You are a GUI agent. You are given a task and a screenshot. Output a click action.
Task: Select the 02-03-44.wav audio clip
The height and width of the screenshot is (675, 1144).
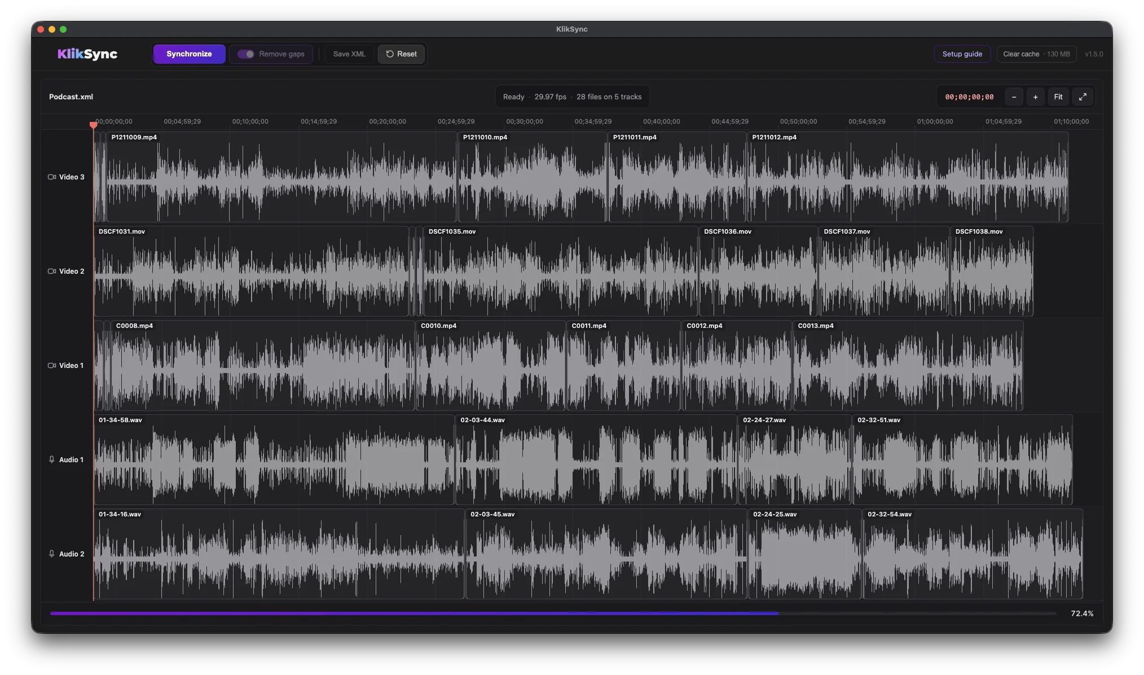[596, 460]
